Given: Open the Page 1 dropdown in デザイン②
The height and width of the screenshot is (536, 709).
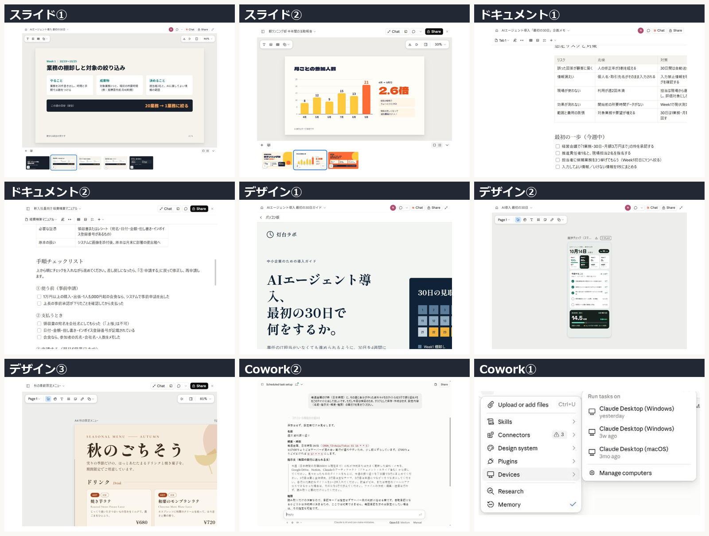Looking at the screenshot, I should point(504,220).
